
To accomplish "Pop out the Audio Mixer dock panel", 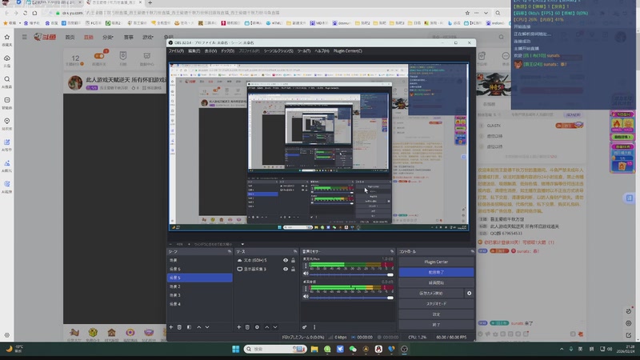I will [x=392, y=252].
